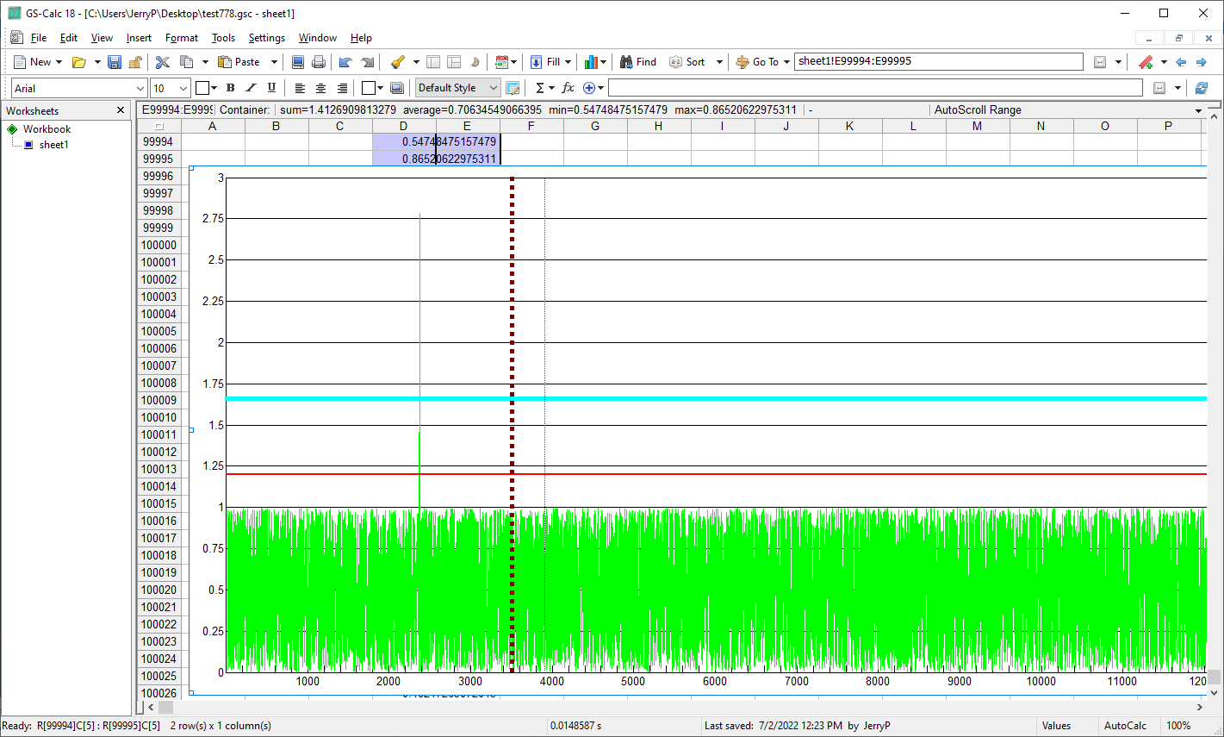Open the Arial font name dropdown
1224x737 pixels.
(x=140, y=88)
